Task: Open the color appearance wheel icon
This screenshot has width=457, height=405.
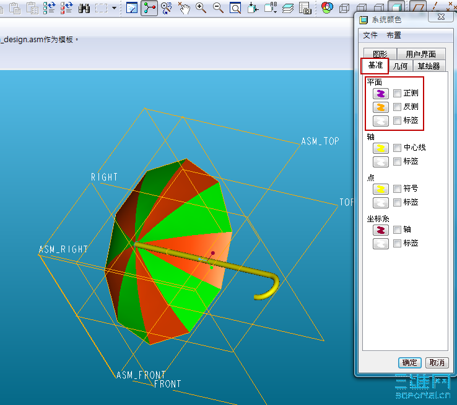Action: point(327,8)
